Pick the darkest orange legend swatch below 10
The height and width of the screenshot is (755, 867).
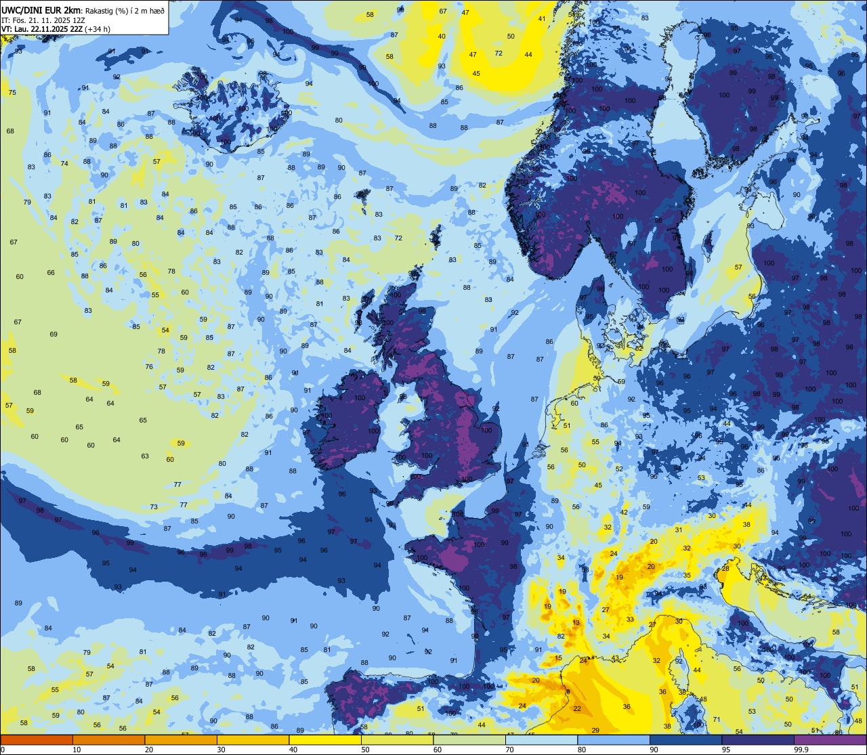37,740
